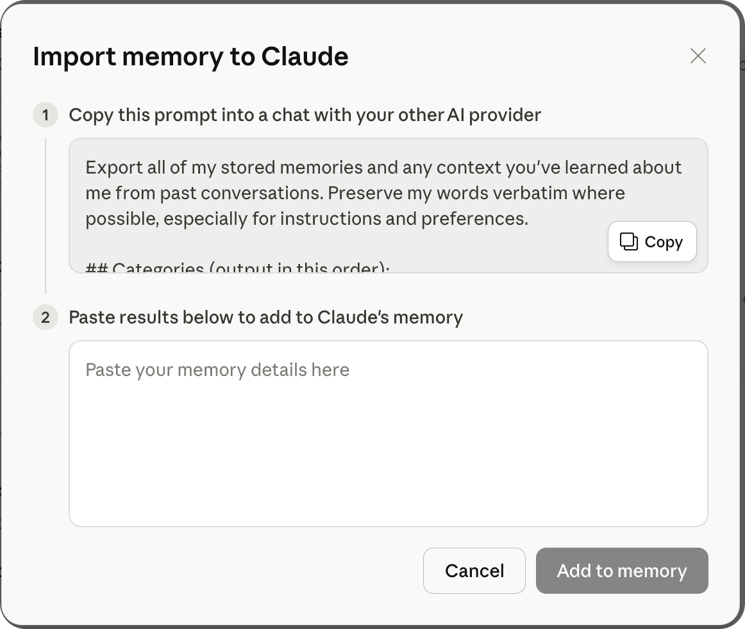Click Add to memory to submit
745x629 pixels.
tap(621, 571)
